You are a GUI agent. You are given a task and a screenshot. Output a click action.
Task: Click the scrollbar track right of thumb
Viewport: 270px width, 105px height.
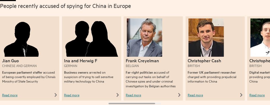pyautogui.click(x=158, y=103)
